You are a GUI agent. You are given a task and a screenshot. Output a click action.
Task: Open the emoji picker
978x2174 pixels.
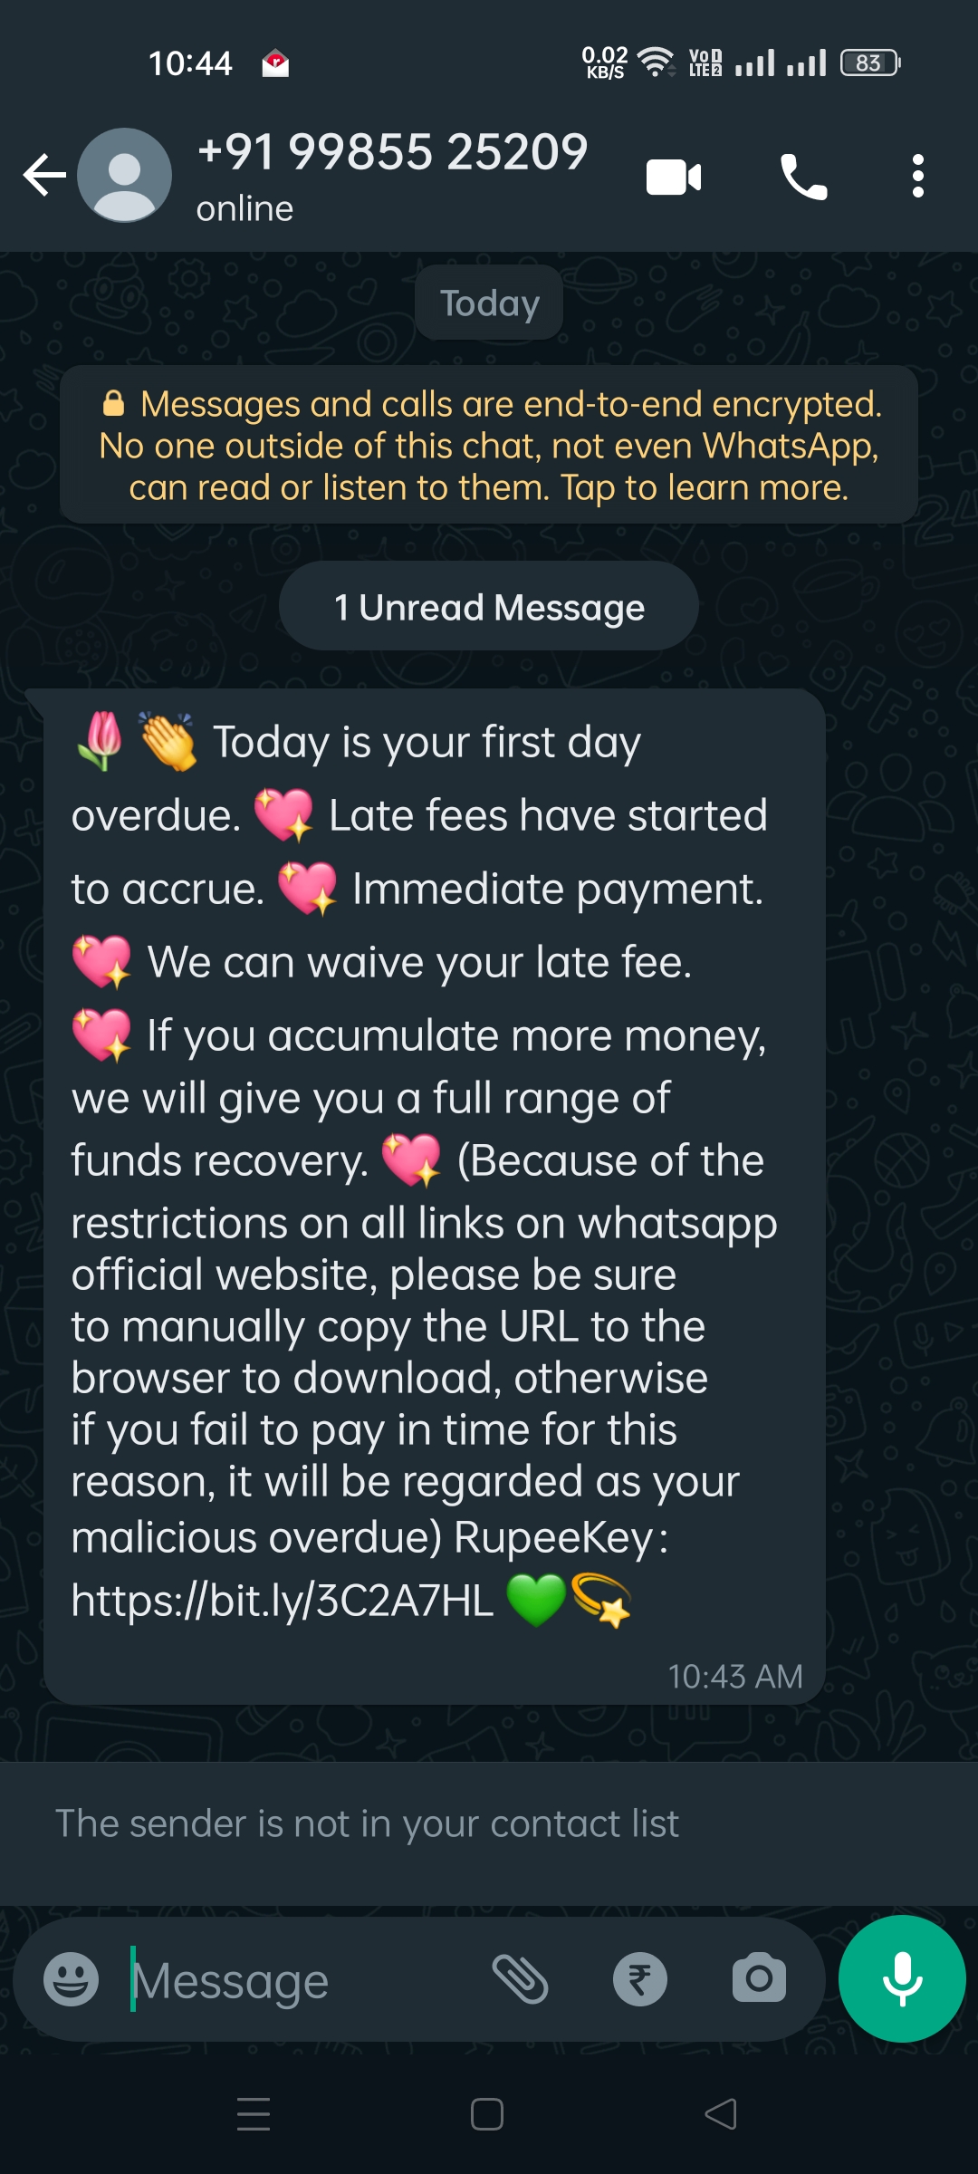tap(71, 1979)
